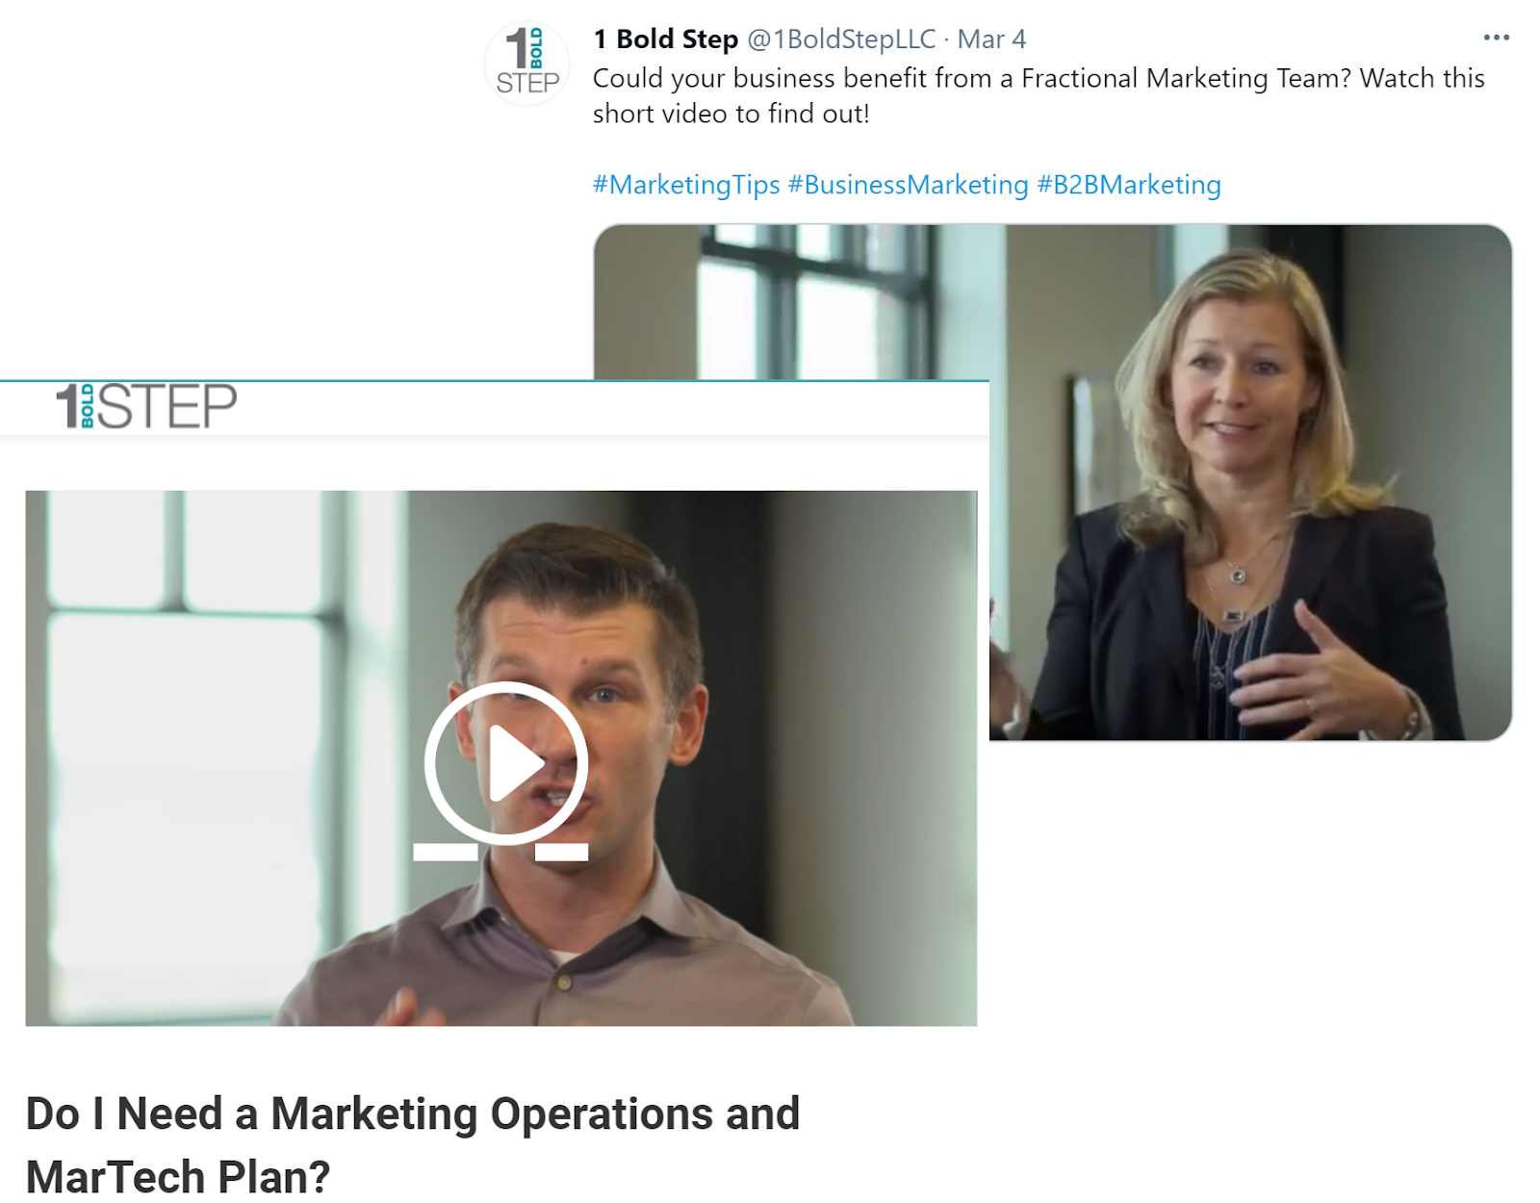Open the #B2BMarketing hashtag
This screenshot has width=1540, height=1203.
point(1129,185)
